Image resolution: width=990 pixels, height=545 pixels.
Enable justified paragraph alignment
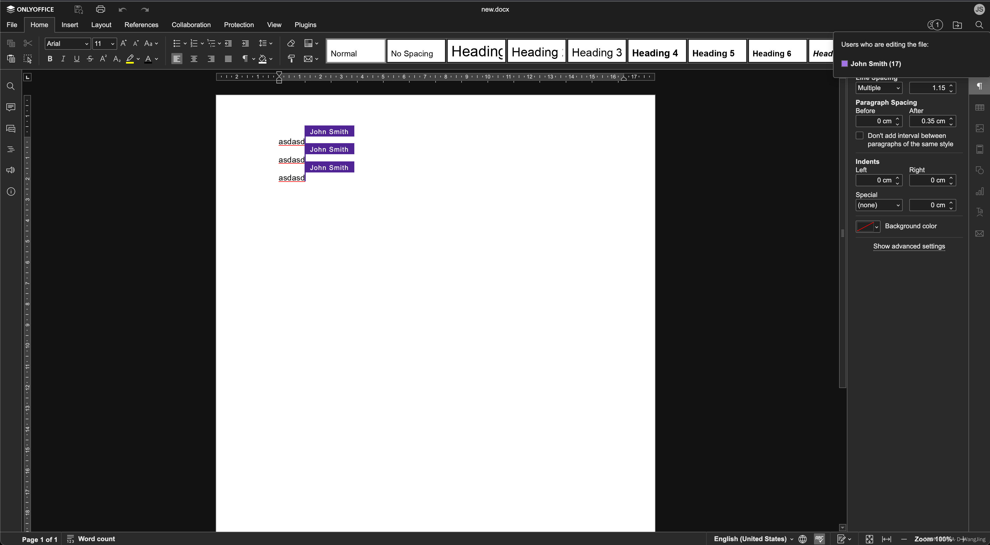pyautogui.click(x=228, y=58)
